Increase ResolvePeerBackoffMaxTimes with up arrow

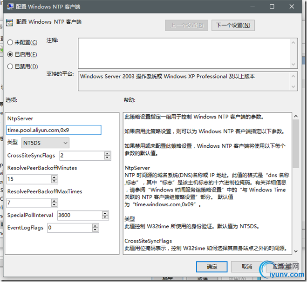54,201
